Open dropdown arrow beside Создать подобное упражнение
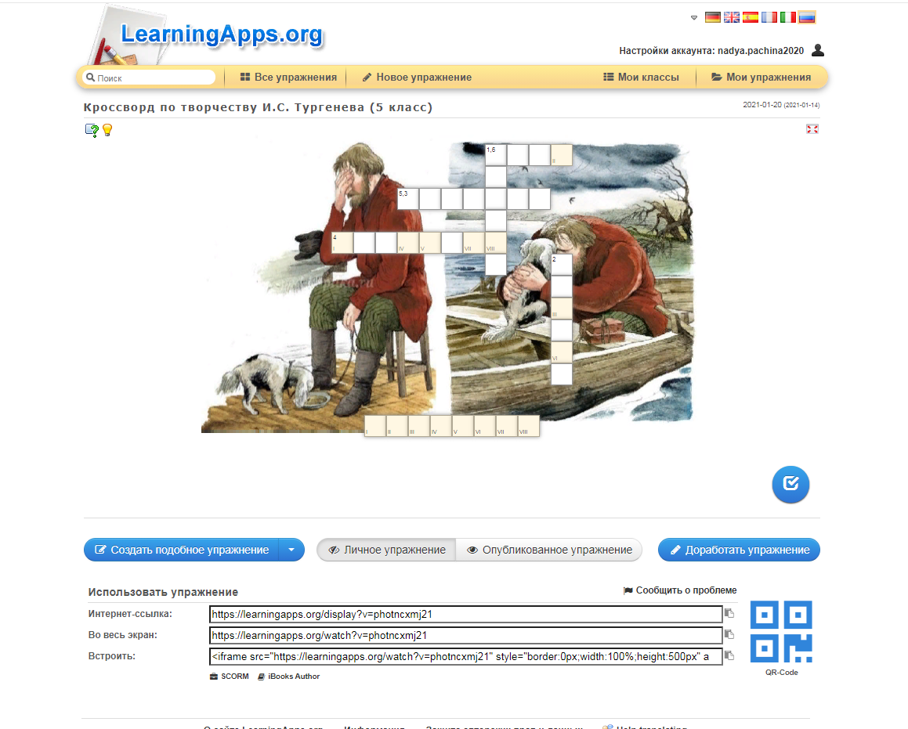The image size is (908, 729). coord(291,550)
